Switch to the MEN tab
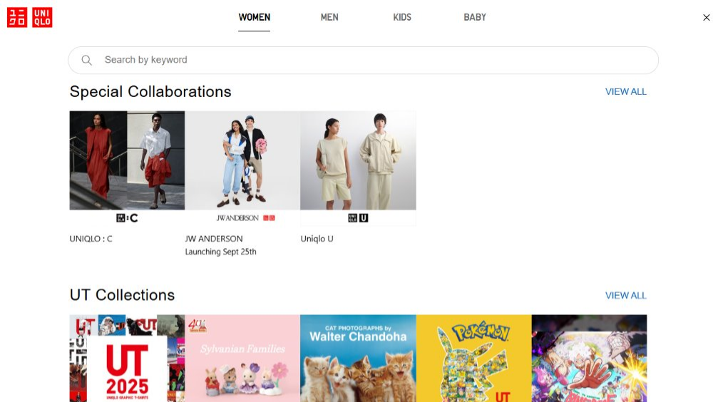Viewport: 718px width, 402px height. [x=329, y=17]
